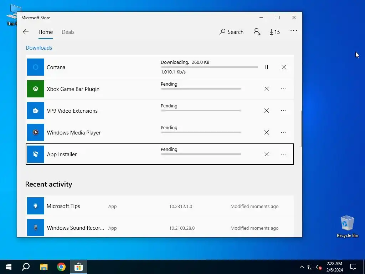Click version 10.2103.28.0 for Sound Recorder
The width and height of the screenshot is (365, 274).
[182, 228]
